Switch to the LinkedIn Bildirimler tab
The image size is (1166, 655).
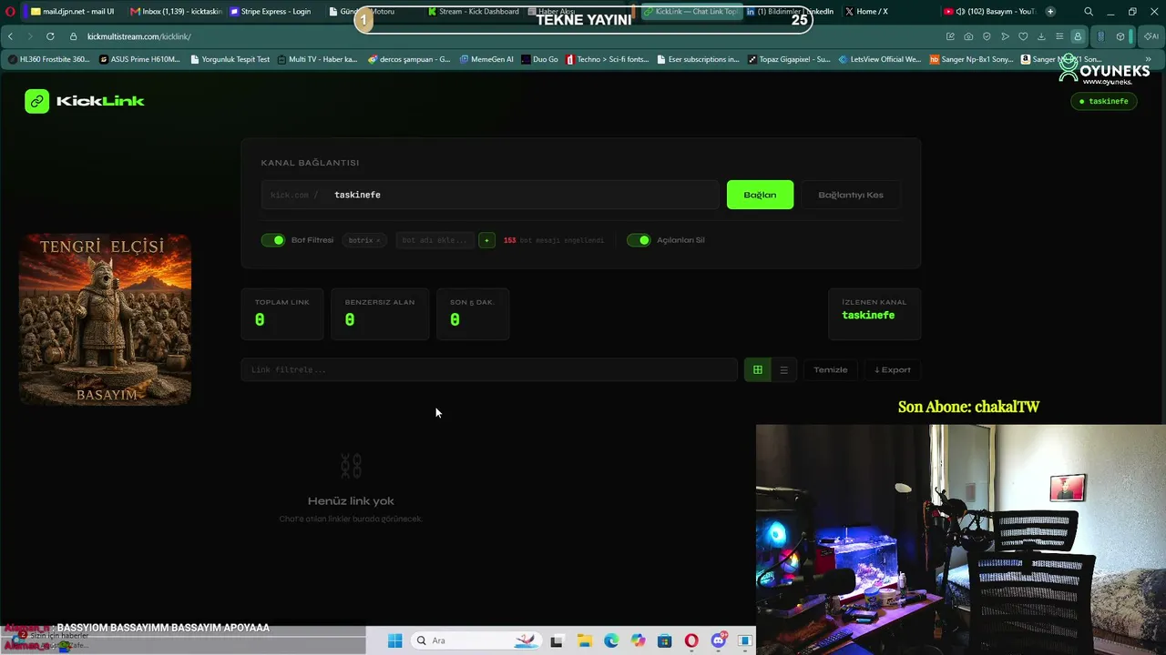(x=789, y=12)
